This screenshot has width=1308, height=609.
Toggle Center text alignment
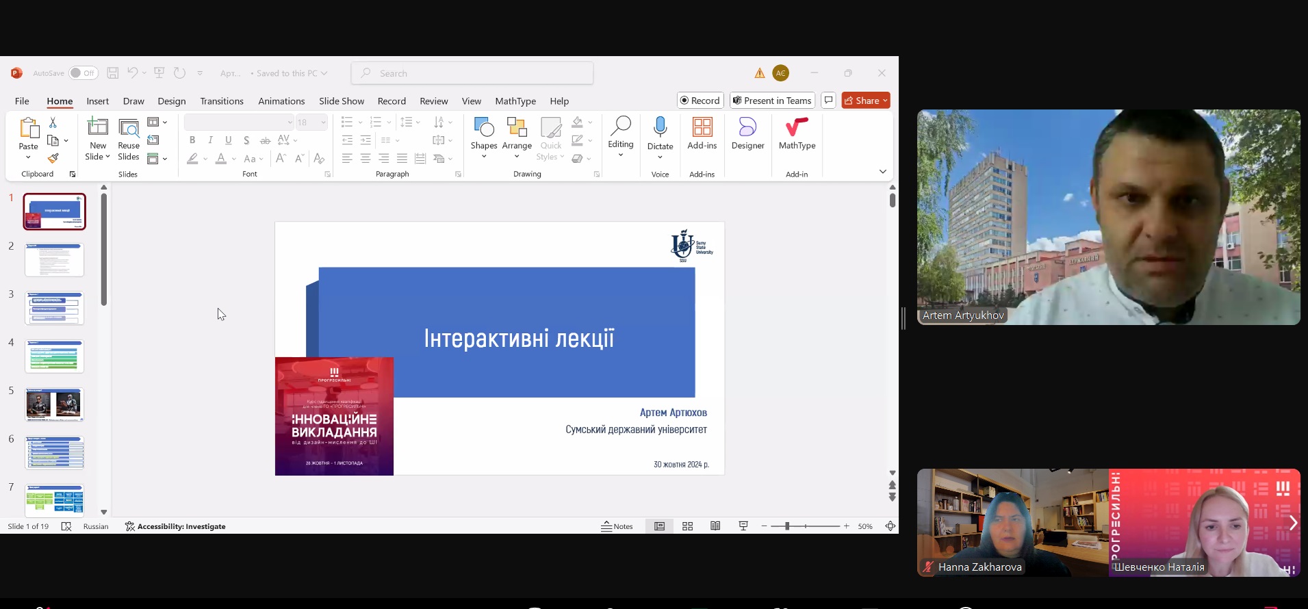coord(366,159)
